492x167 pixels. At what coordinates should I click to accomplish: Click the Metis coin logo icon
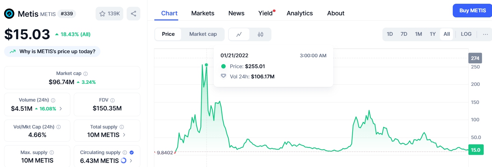(x=9, y=14)
